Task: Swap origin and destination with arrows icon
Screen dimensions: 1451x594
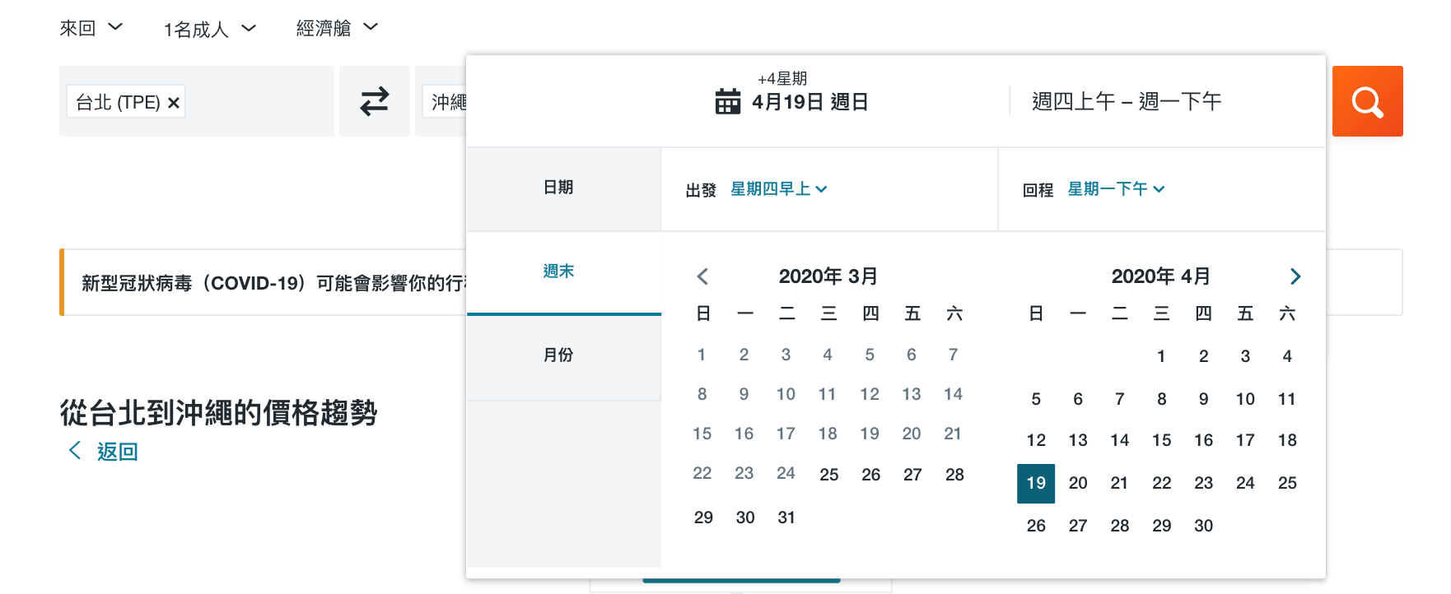Action: tap(375, 101)
